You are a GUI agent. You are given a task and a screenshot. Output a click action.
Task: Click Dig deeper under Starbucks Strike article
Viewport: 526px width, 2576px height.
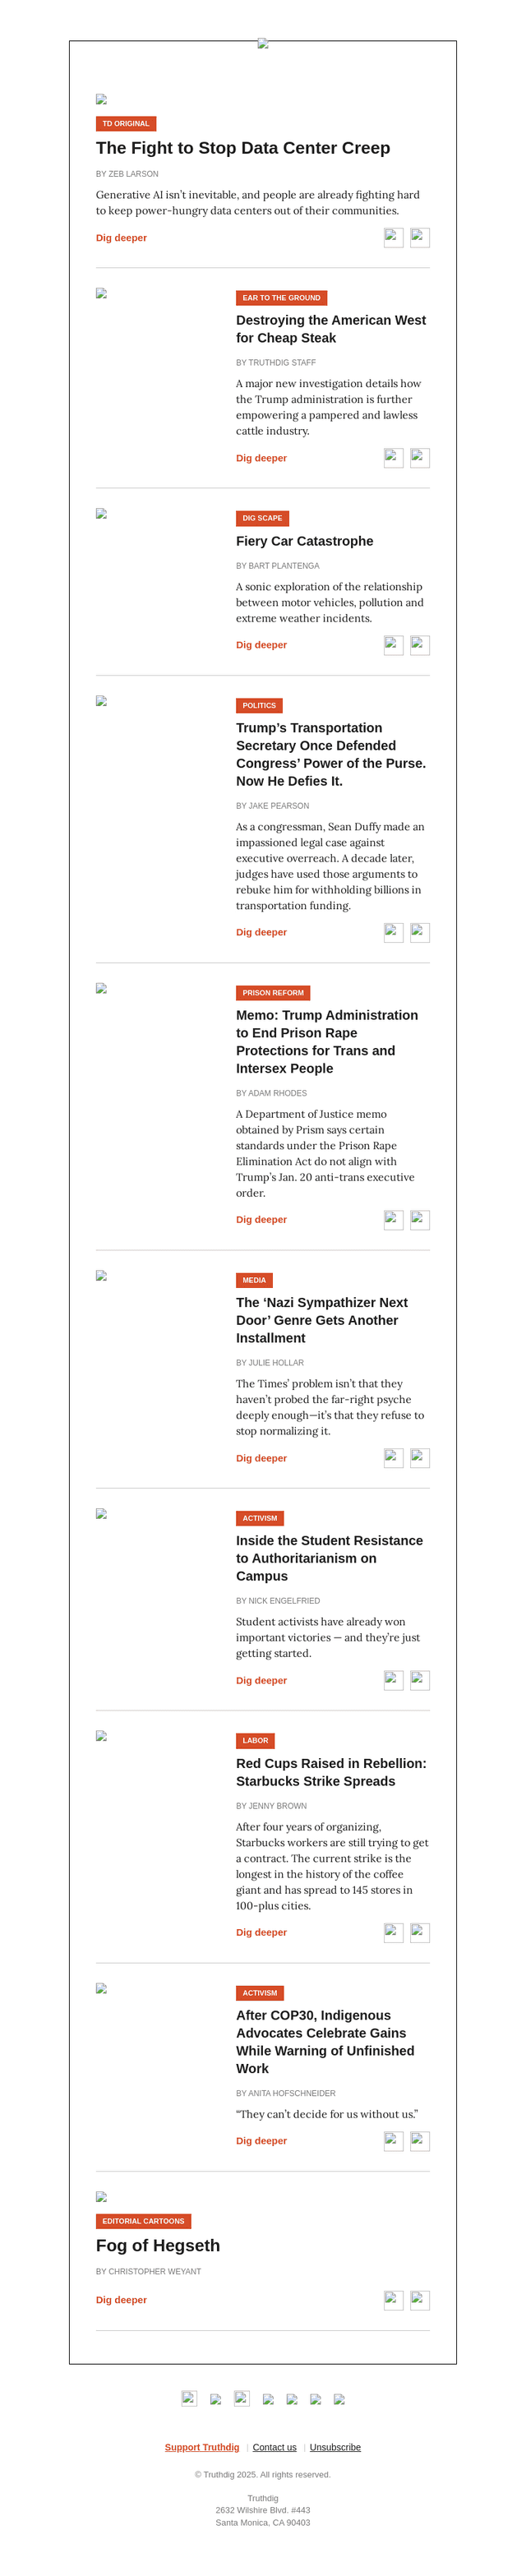[x=261, y=1932]
